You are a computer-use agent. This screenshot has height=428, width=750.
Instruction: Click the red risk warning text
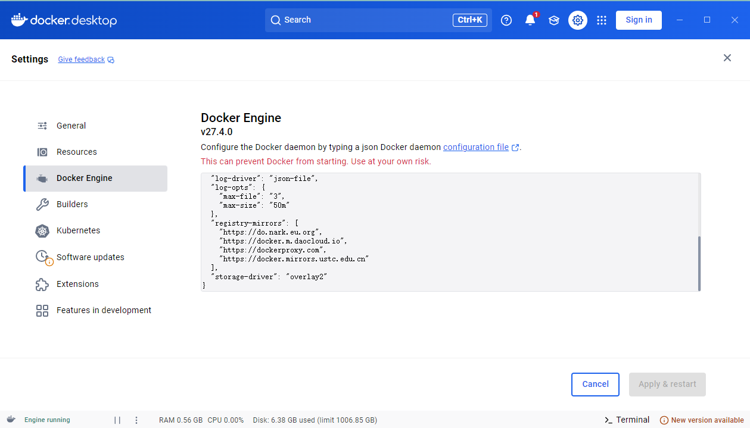[316, 161]
